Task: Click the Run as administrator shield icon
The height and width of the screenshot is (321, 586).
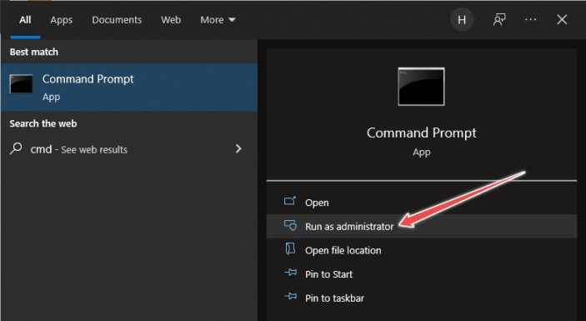Action: coord(290,225)
